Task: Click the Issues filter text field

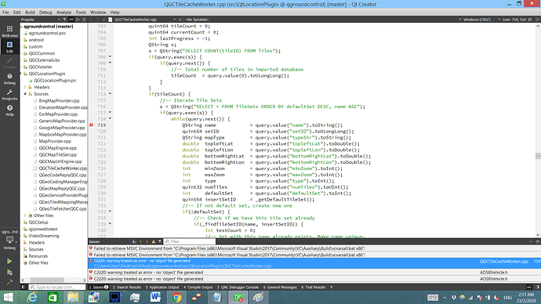Action: pyautogui.click(x=190, y=241)
